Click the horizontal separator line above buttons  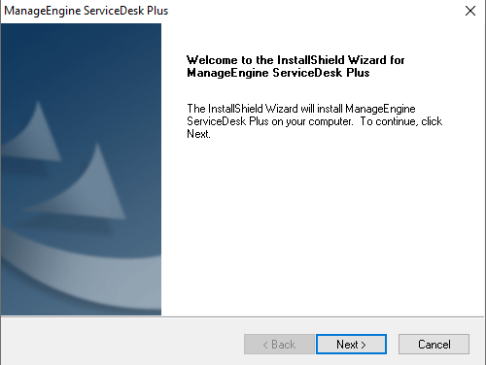click(x=242, y=316)
